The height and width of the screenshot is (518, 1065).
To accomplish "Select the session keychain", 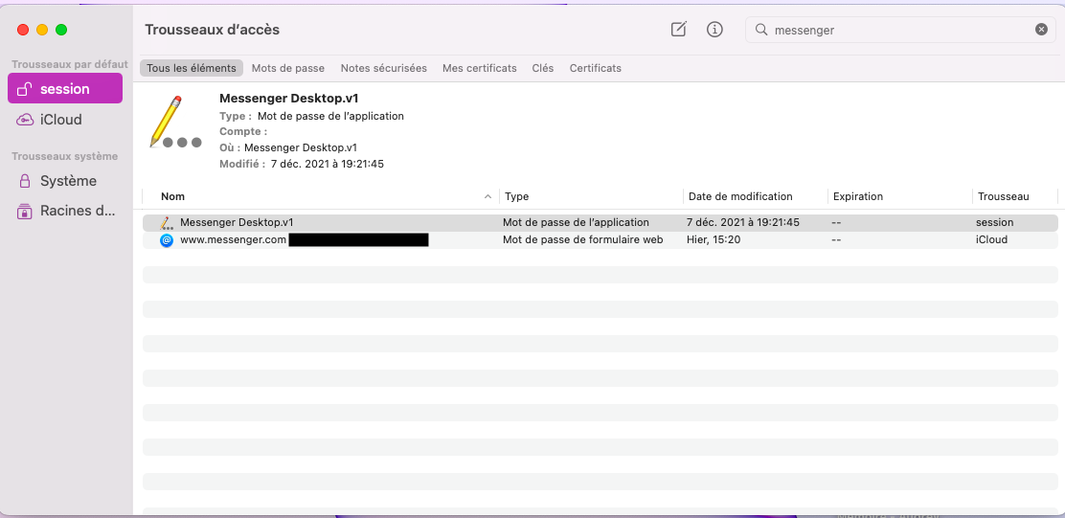I will click(x=65, y=89).
